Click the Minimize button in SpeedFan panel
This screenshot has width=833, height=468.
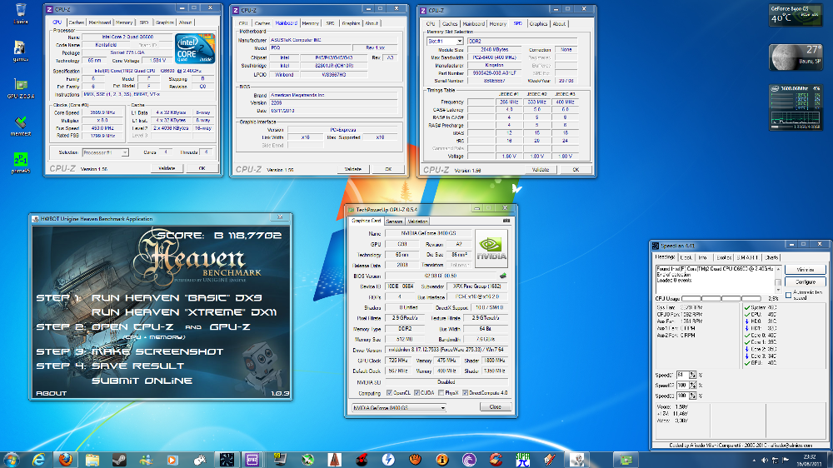coord(805,270)
